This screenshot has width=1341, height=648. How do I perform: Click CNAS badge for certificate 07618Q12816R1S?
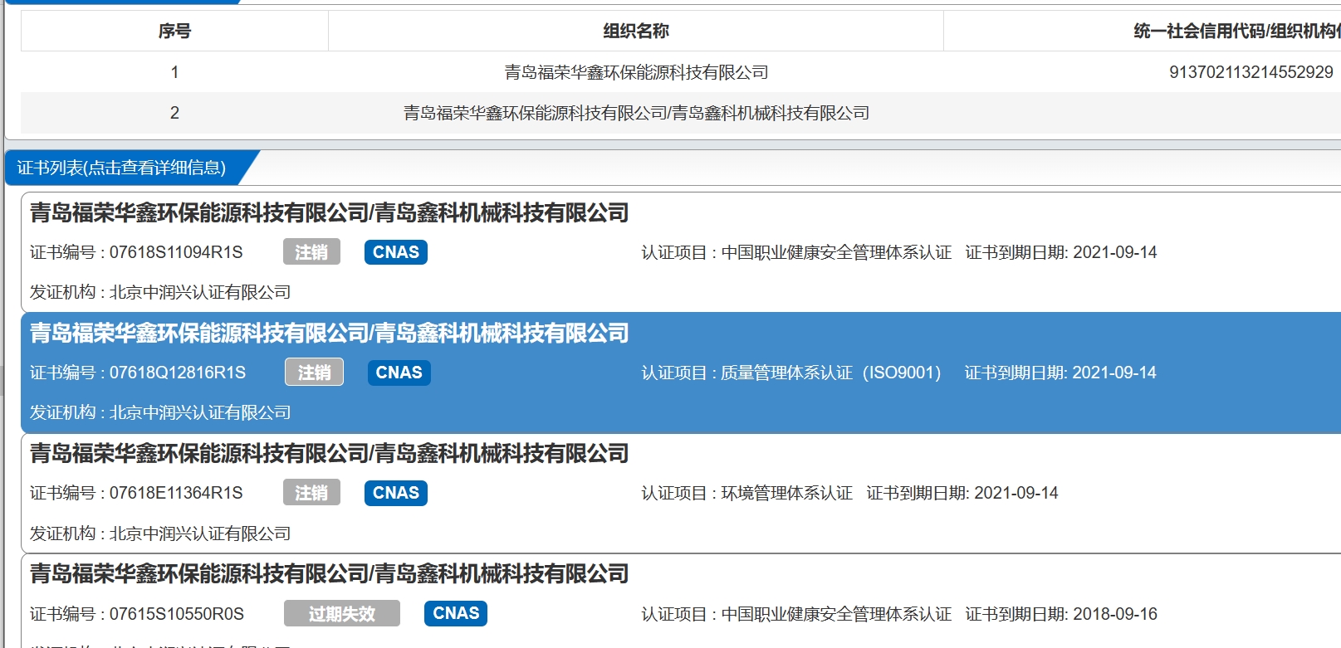(399, 373)
